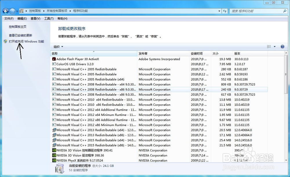The image size is (290, 177).
Task: Sort by 大小 column header
Action: [x=222, y=54]
